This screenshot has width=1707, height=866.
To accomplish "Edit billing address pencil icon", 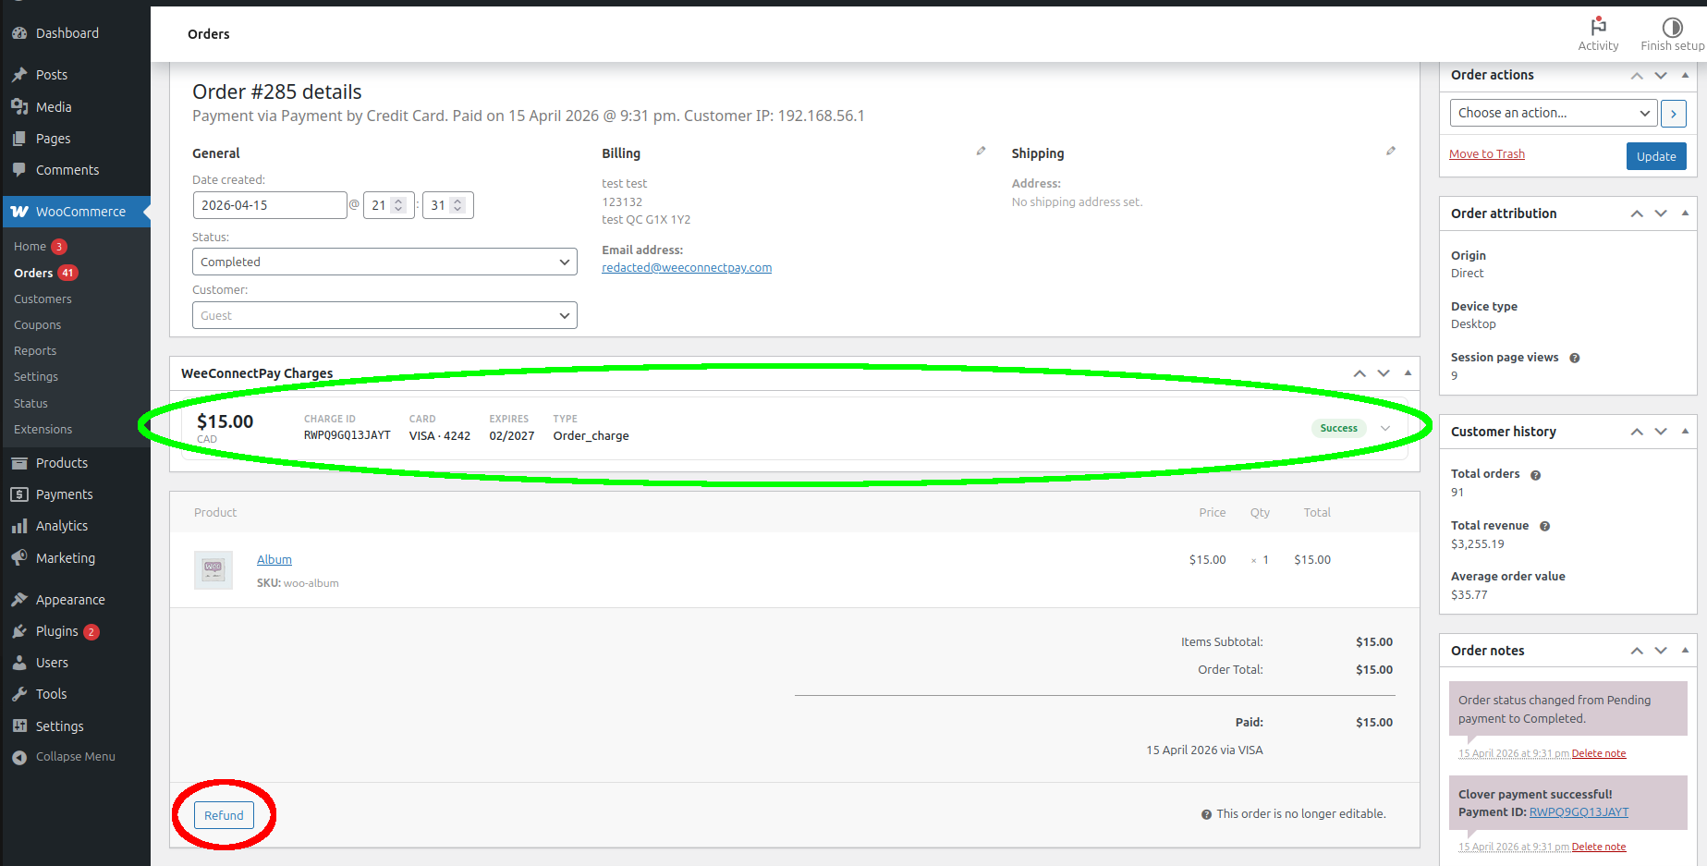I will pyautogui.click(x=982, y=151).
